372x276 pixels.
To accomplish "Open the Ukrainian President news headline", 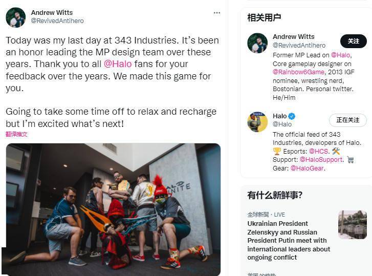I will pos(289,240).
